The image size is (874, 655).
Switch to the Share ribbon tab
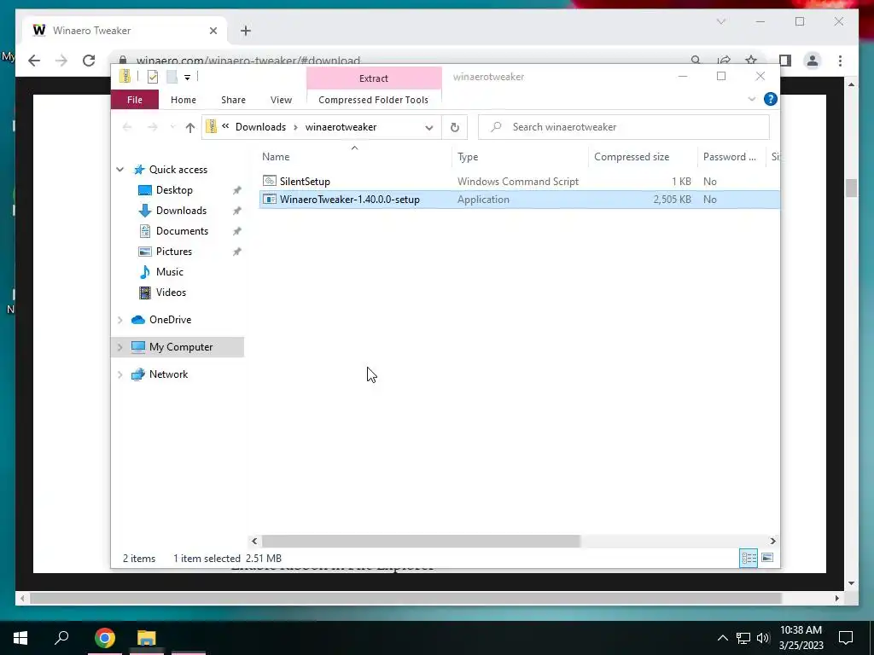tap(233, 100)
